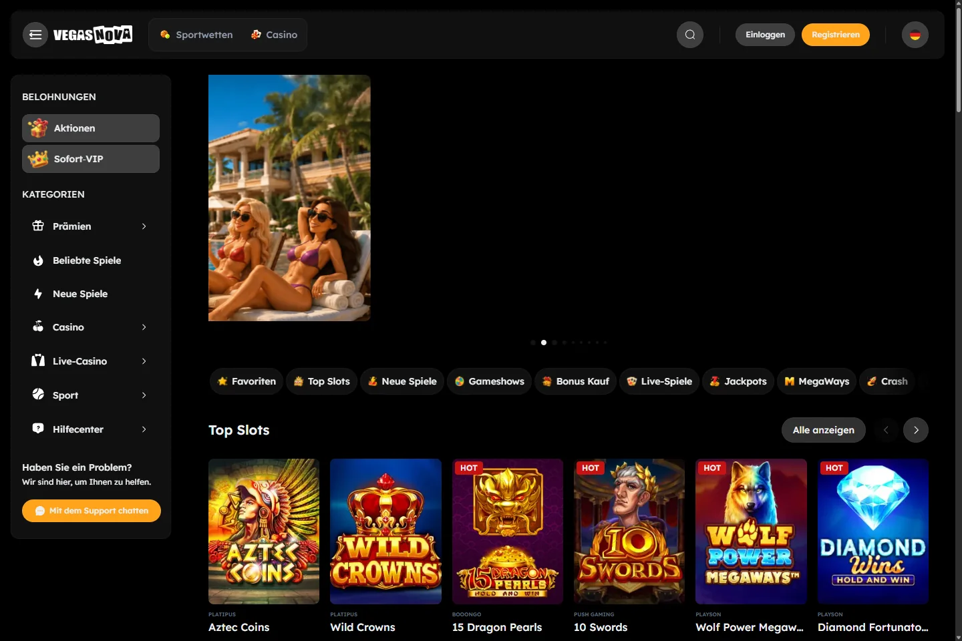Expand the Hilfecenter chevron

pos(144,429)
